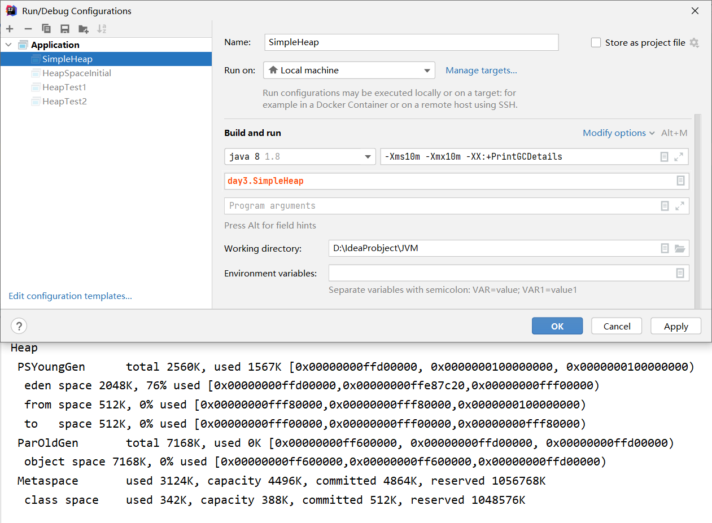The height and width of the screenshot is (523, 712).
Task: Insert macro into Working directory field
Action: coord(665,248)
